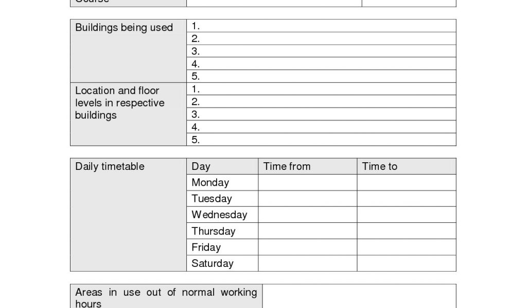
Task: Click the fifth Buildings being used entry
Action: (321, 76)
